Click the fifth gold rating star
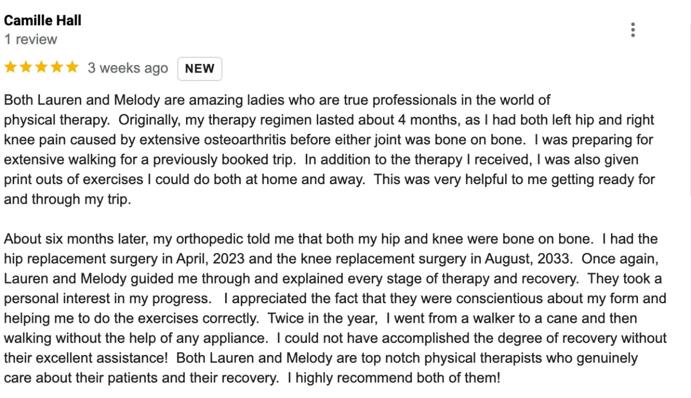The height and width of the screenshot is (398, 691). [x=71, y=68]
